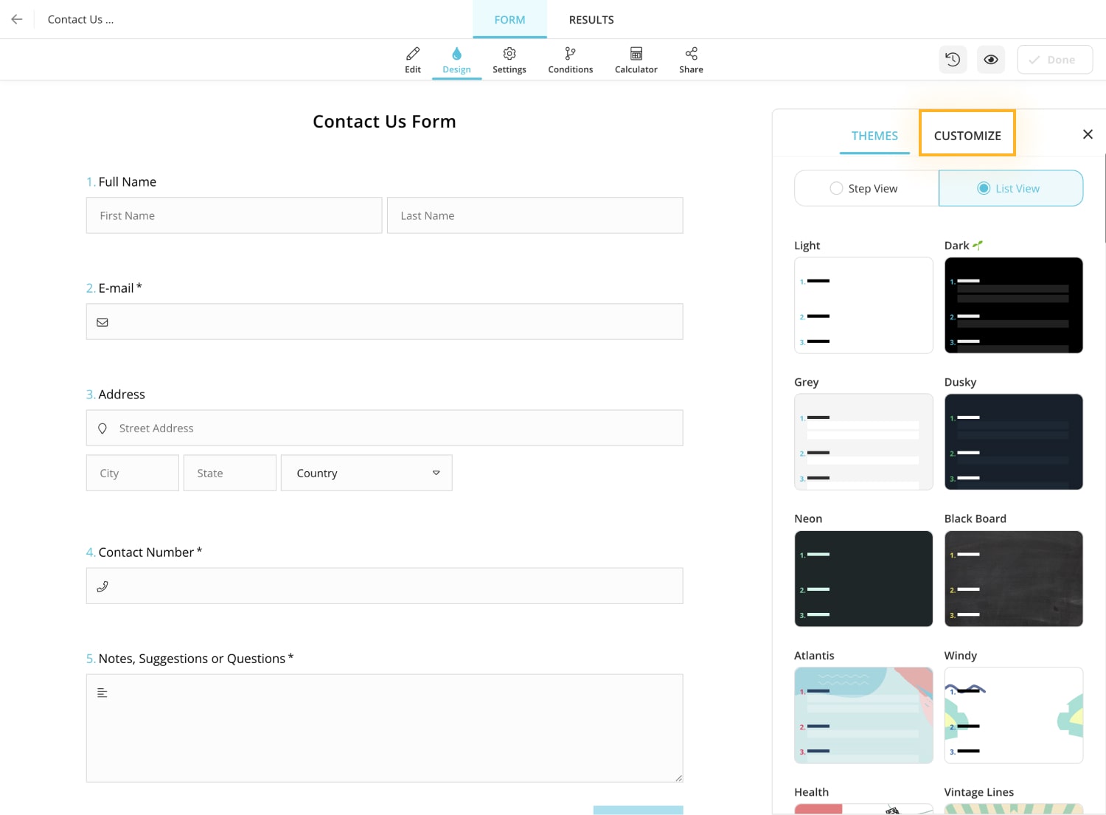Apply the Atlantis theme
This screenshot has width=1106, height=815.
(x=863, y=715)
